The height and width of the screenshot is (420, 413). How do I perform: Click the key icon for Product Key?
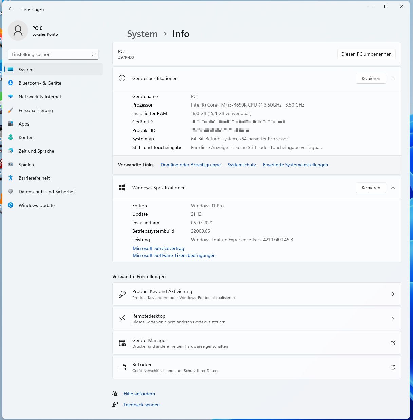(x=122, y=294)
